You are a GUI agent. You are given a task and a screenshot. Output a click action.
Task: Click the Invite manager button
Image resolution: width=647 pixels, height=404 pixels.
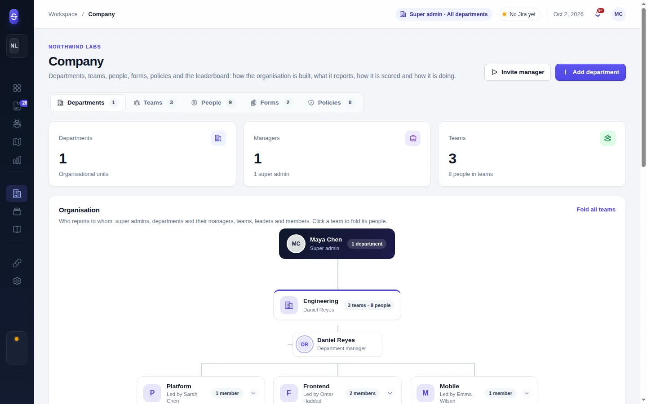tap(518, 72)
